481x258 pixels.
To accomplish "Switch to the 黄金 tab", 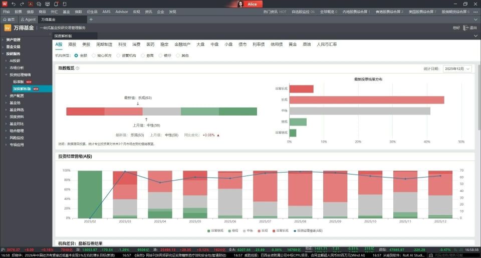I will 293,44.
